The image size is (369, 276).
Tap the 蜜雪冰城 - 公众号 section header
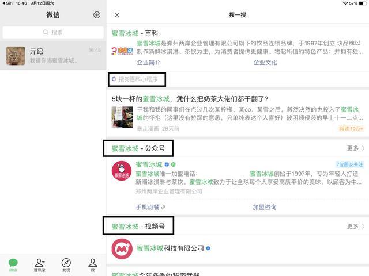138,148
